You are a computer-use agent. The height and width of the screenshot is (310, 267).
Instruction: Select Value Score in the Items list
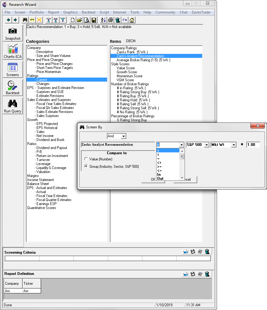tap(126, 68)
